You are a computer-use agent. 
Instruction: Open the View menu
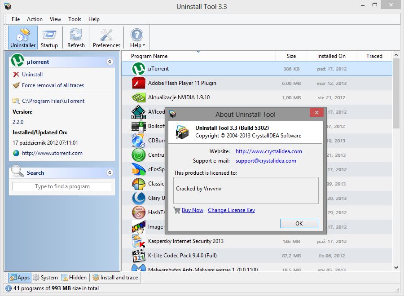pyautogui.click(x=55, y=19)
